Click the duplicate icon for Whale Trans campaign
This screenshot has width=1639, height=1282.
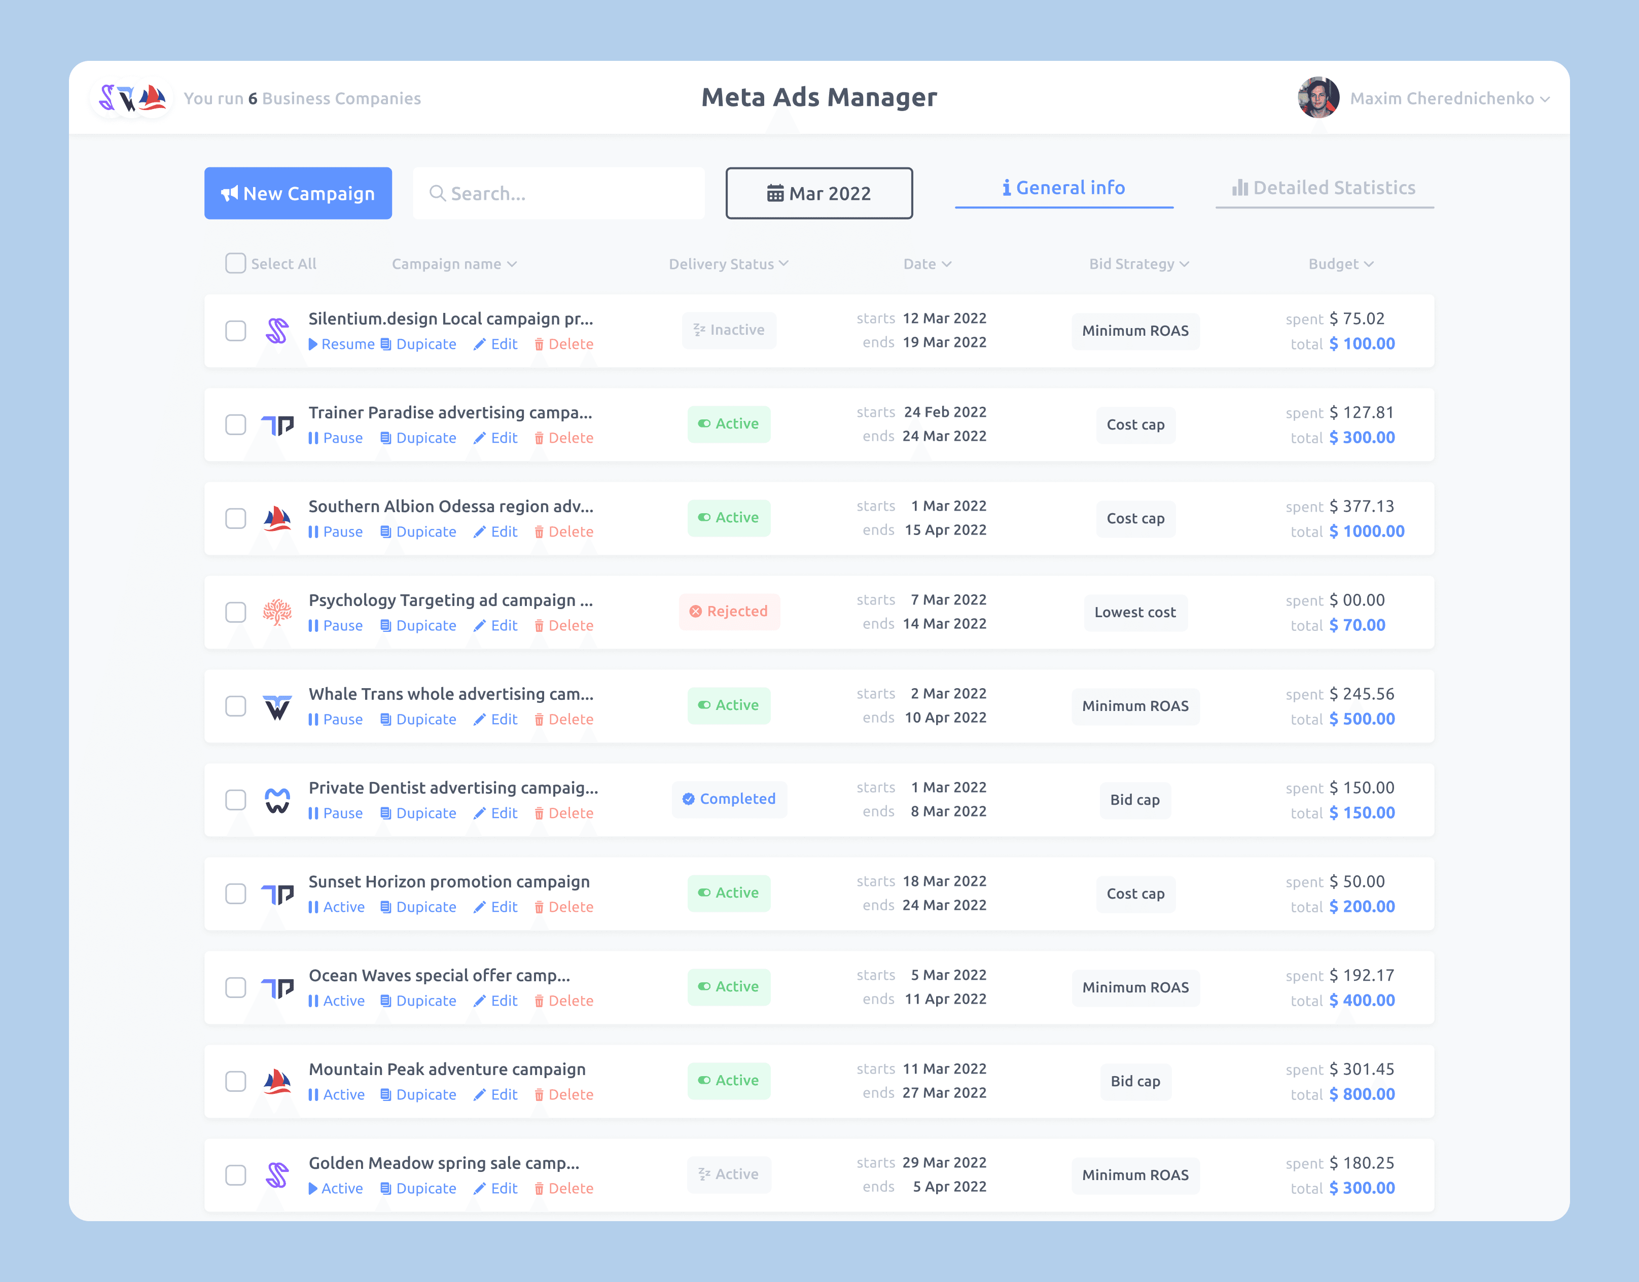386,719
